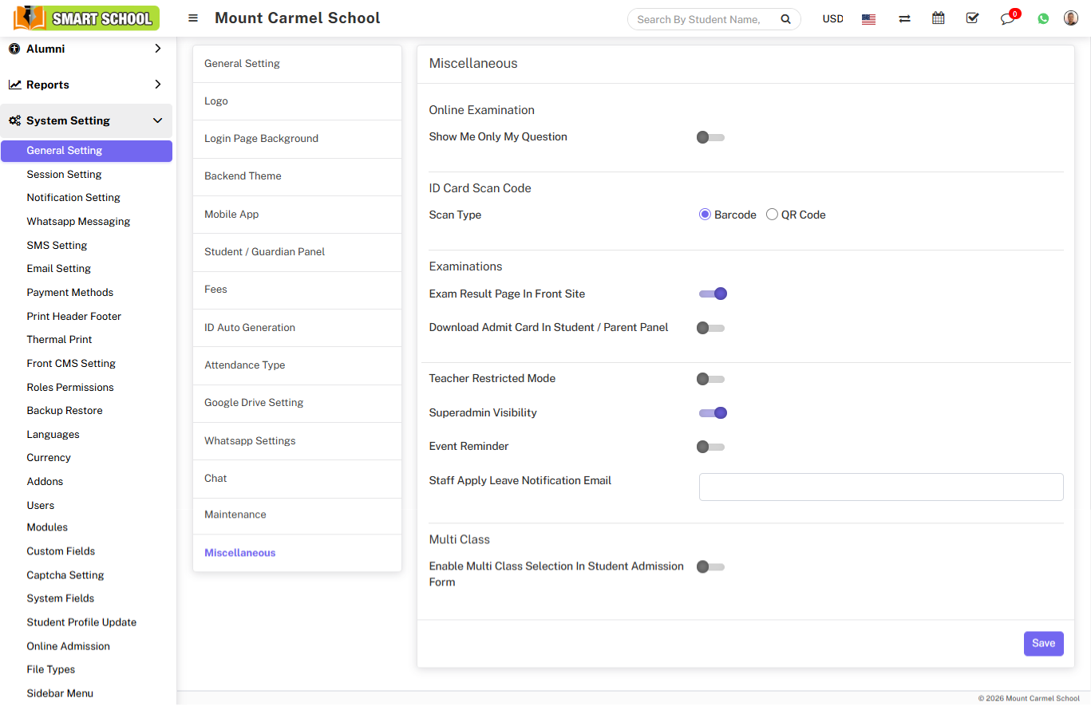
Task: Open chat notifications bubble icon
Action: pyautogui.click(x=1007, y=19)
